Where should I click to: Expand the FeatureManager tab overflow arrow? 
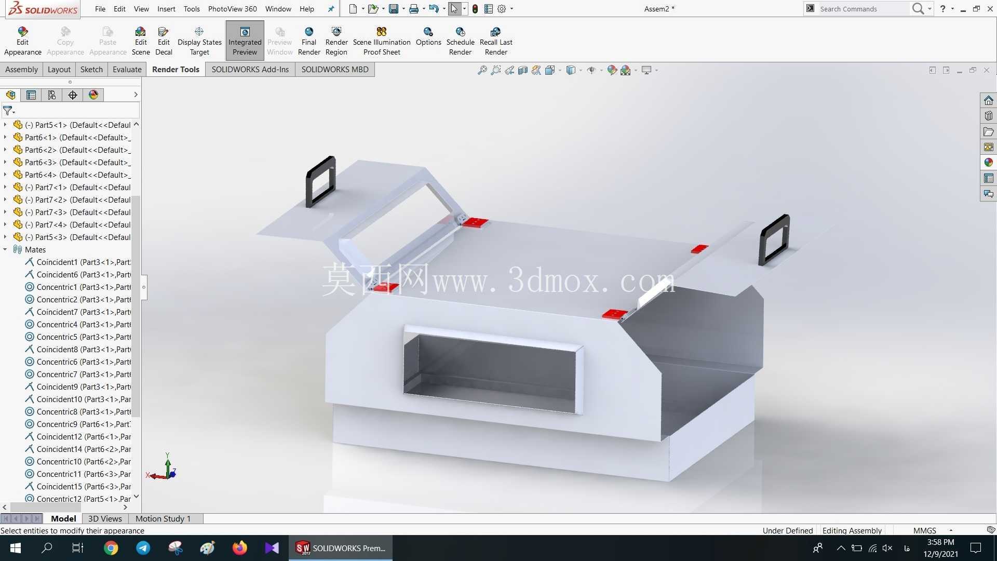[x=136, y=95]
